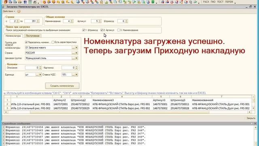Clear the '01 Загрузка нового' group field
This screenshot has height=146, width=259.
(x=76, y=48)
